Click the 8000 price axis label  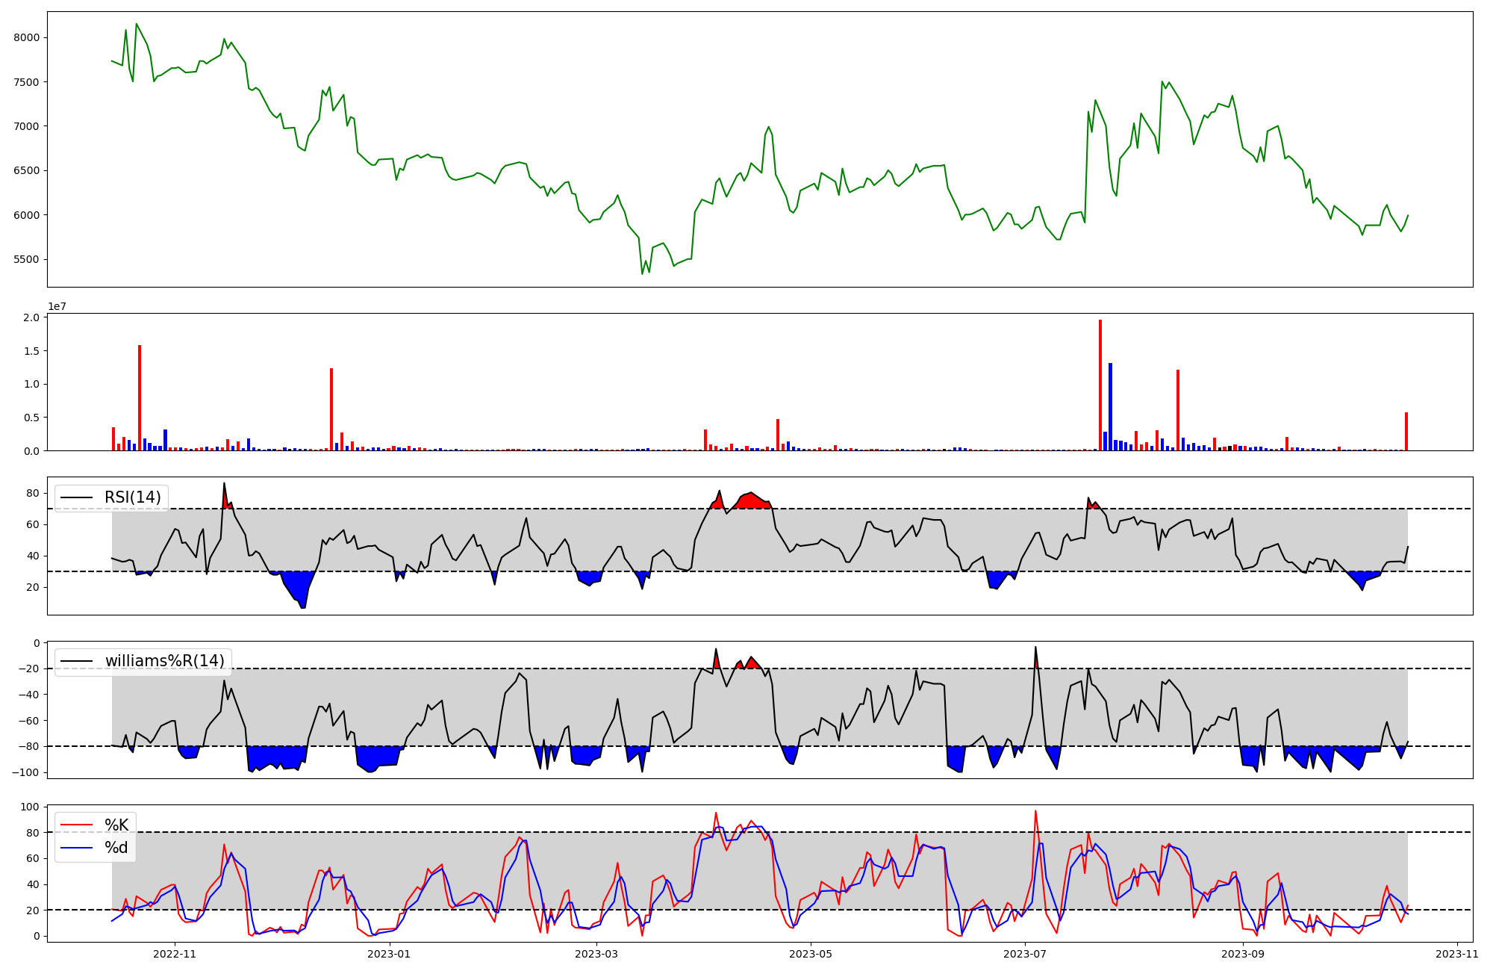(x=28, y=38)
